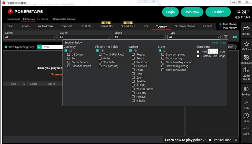Click the funnel filter icon
This screenshot has width=252, height=144.
[x=226, y=37]
